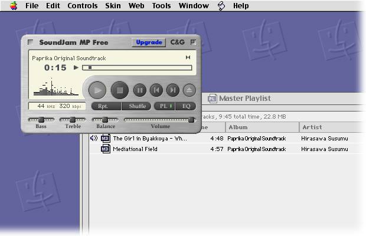Click Hirasawa Susumu in Mediational Field row
366x236 pixels.
click(325, 149)
